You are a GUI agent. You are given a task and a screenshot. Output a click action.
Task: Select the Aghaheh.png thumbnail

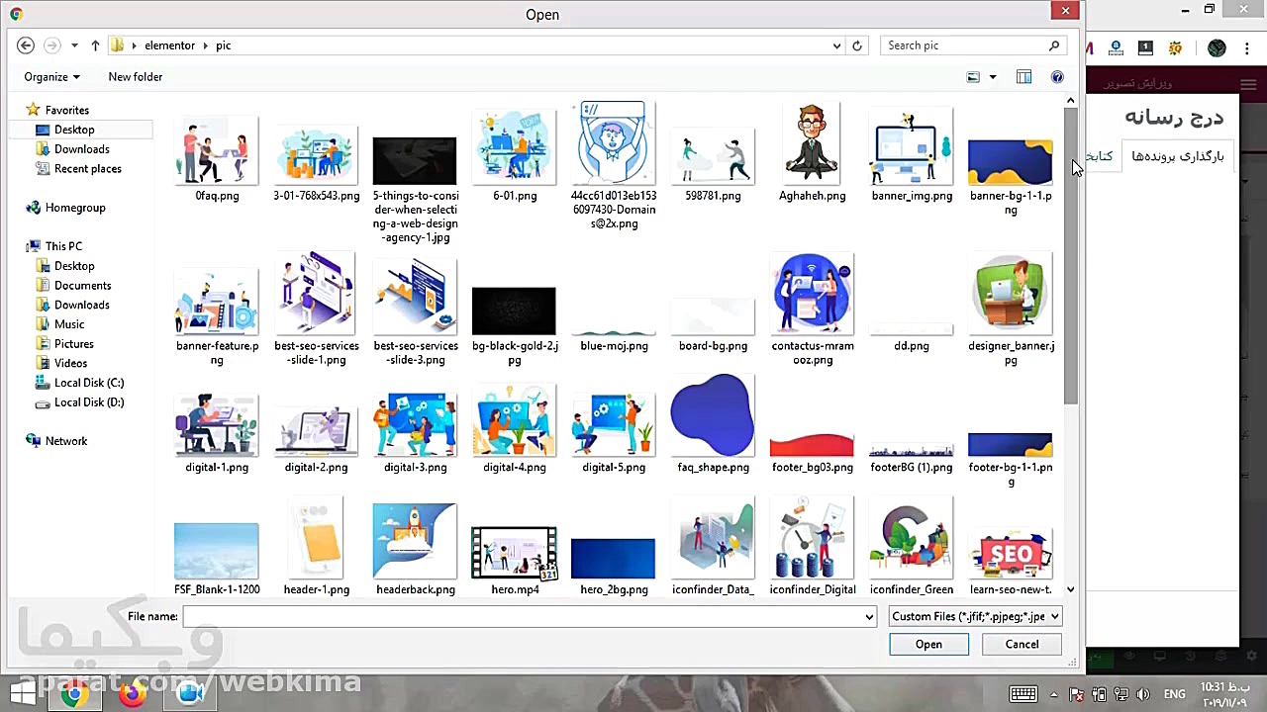(x=813, y=144)
